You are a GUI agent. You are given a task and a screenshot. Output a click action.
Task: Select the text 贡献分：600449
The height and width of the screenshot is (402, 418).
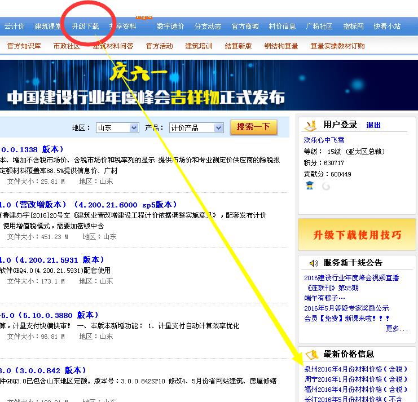(x=327, y=174)
